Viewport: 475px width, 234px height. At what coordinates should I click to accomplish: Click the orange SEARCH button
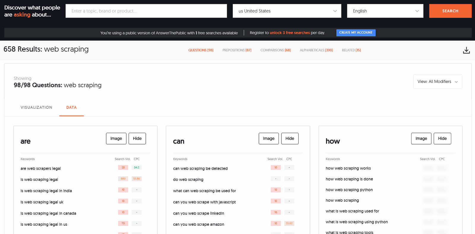click(450, 11)
